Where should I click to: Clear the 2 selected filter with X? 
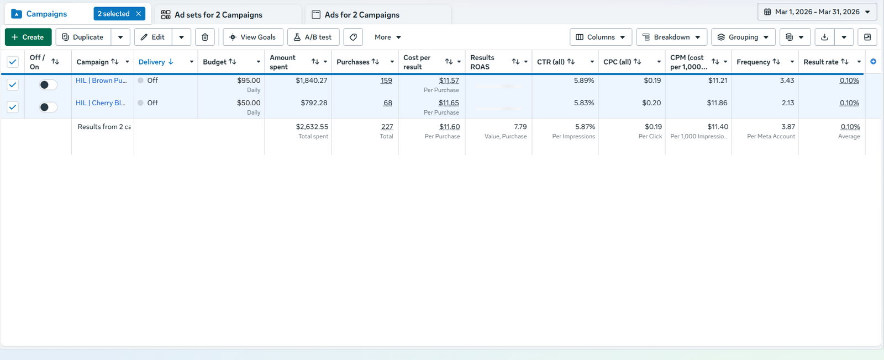coord(139,14)
